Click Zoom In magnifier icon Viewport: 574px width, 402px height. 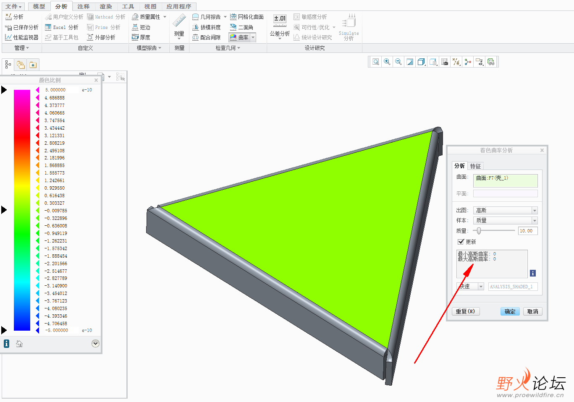point(387,62)
